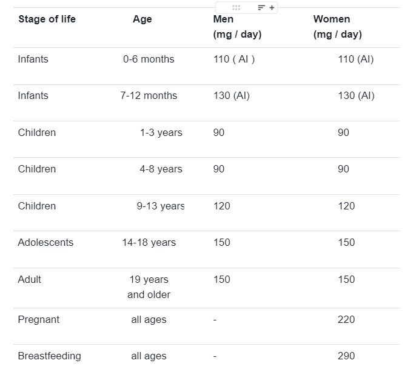
Task: Click the sort column icon above Men
Action: click(261, 8)
